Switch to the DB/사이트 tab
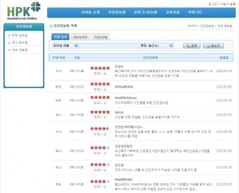The image size is (239, 193). (x=80, y=37)
